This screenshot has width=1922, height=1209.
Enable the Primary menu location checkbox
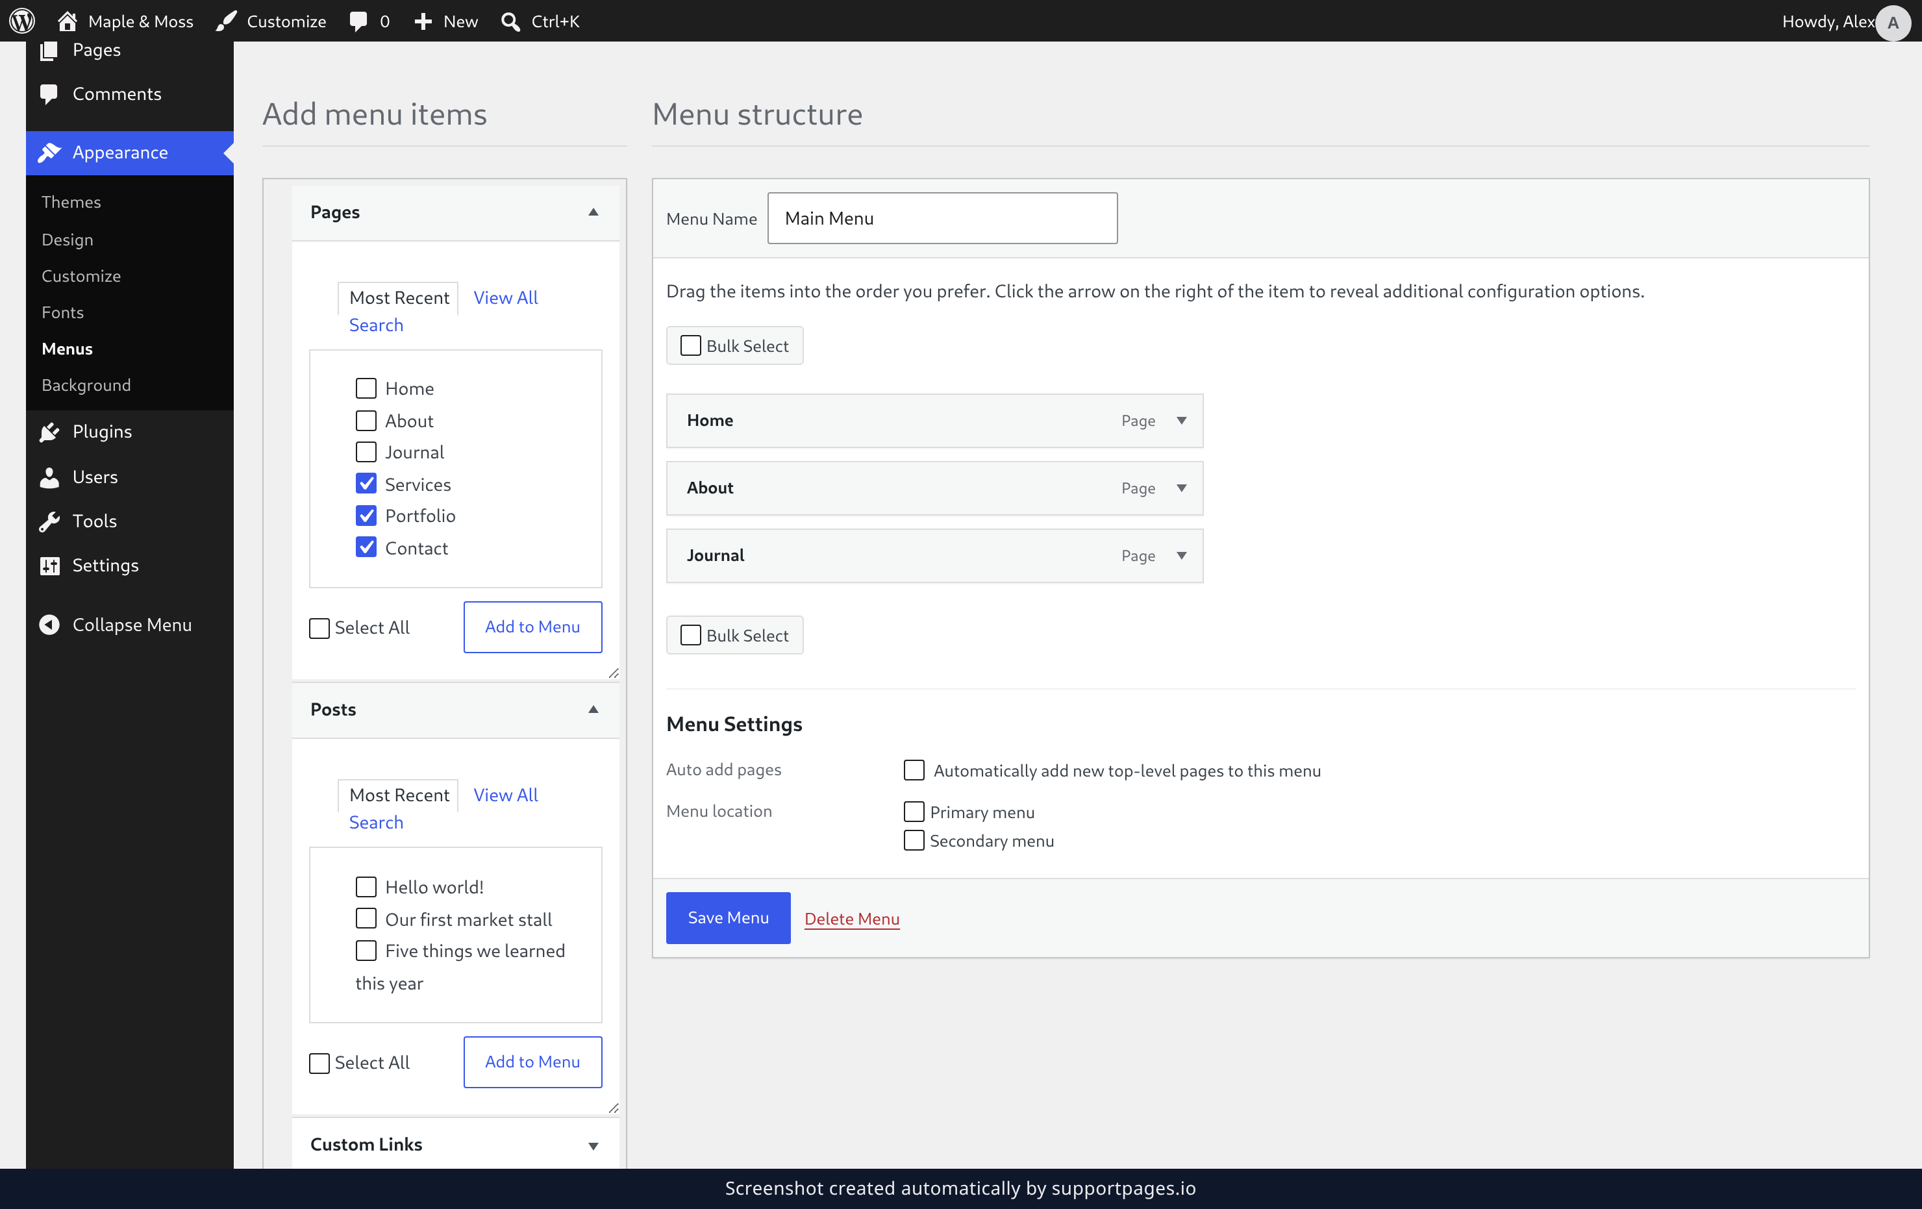click(x=914, y=812)
